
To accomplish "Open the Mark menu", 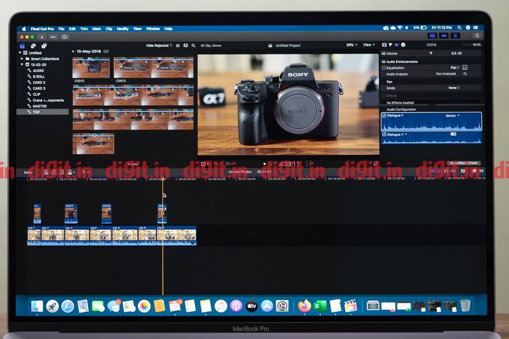I will (x=97, y=29).
